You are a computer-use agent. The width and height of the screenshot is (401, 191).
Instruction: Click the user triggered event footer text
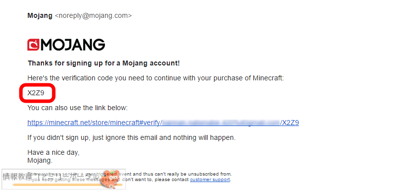(x=130, y=174)
